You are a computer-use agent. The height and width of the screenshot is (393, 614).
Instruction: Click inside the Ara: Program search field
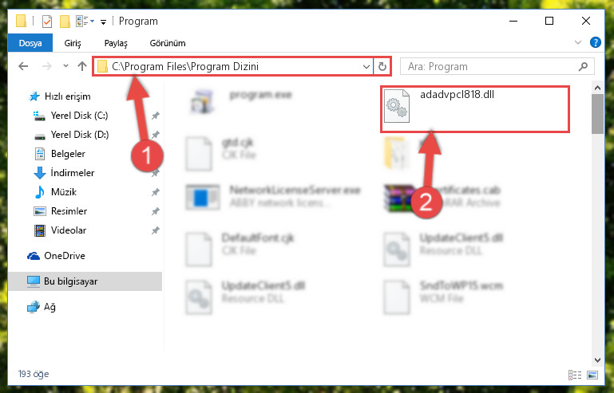point(489,66)
